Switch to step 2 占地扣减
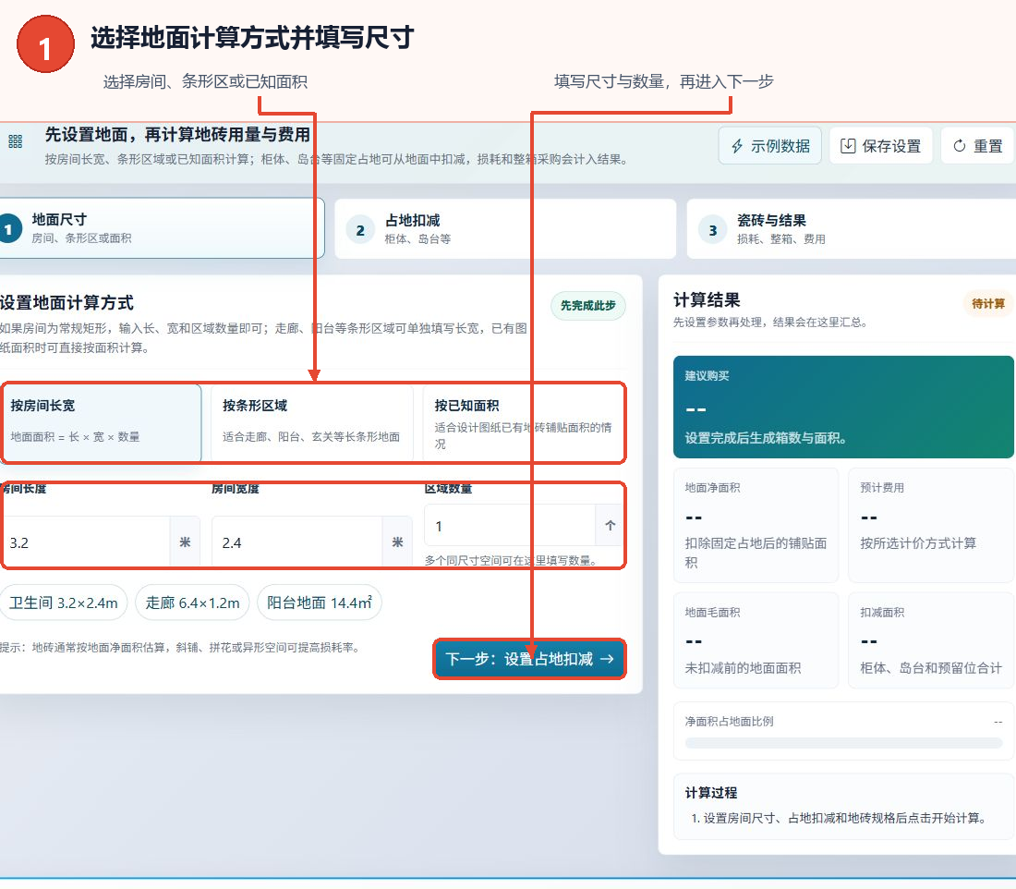The width and height of the screenshot is (1016, 889). pyautogui.click(x=505, y=229)
